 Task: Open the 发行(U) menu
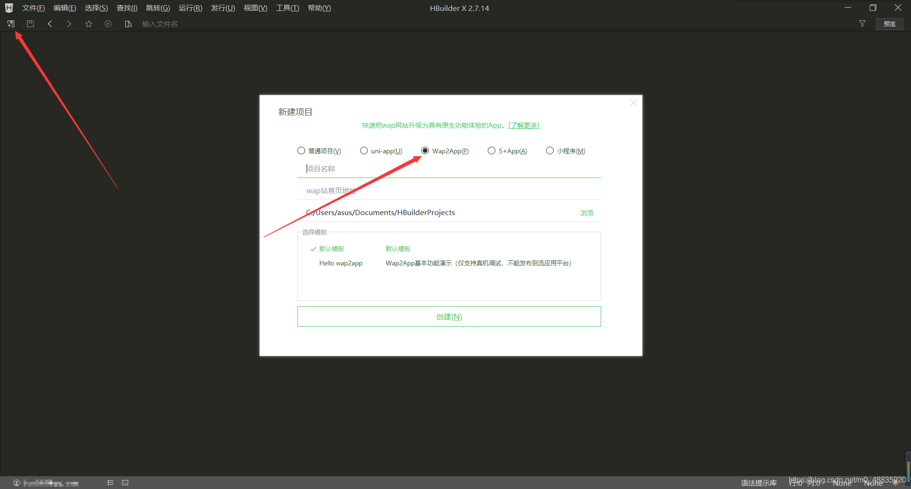pyautogui.click(x=223, y=8)
